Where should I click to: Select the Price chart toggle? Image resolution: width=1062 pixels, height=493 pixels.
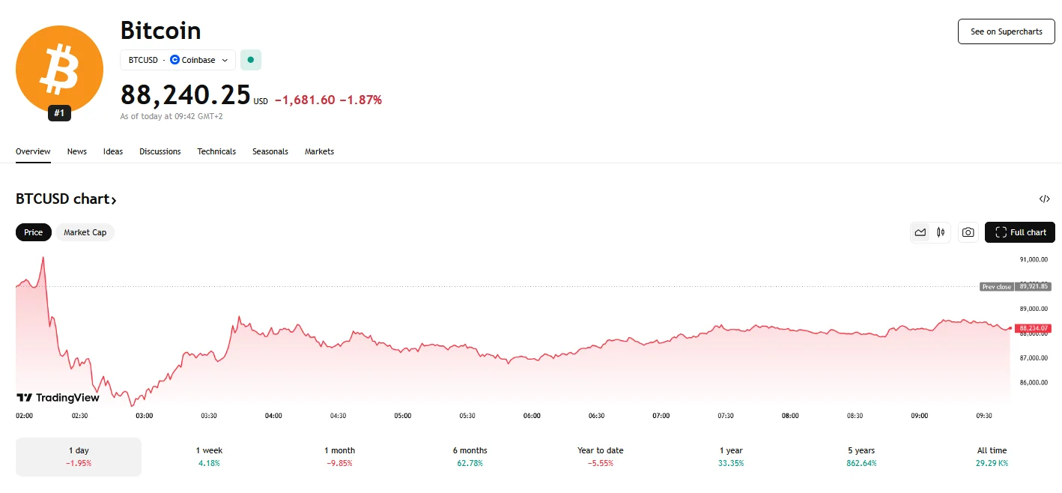34,232
